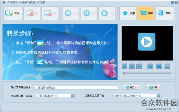Pause conversion with the 暂停 button
Viewport: 179px width, 112px height.
click(89, 13)
